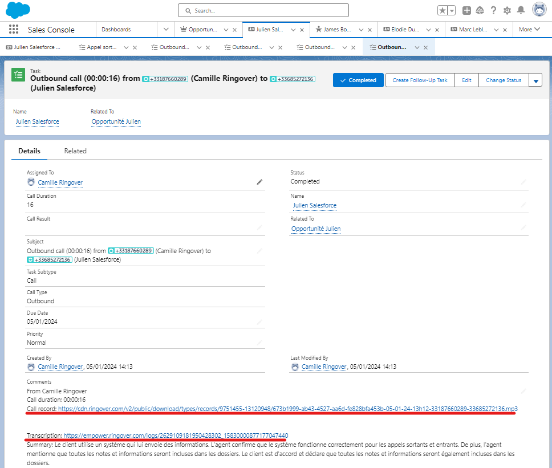Viewport: 552px width, 468px height.
Task: Edit Due Date with the pencil icon
Action: click(x=259, y=322)
